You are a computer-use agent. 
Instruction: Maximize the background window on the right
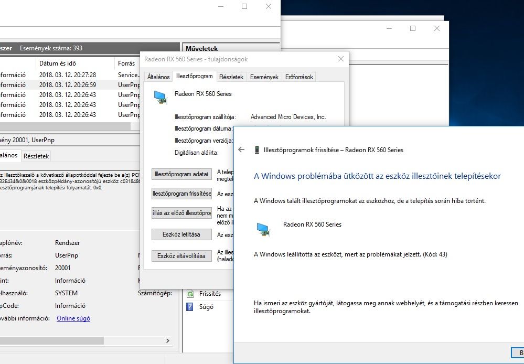click(x=413, y=28)
